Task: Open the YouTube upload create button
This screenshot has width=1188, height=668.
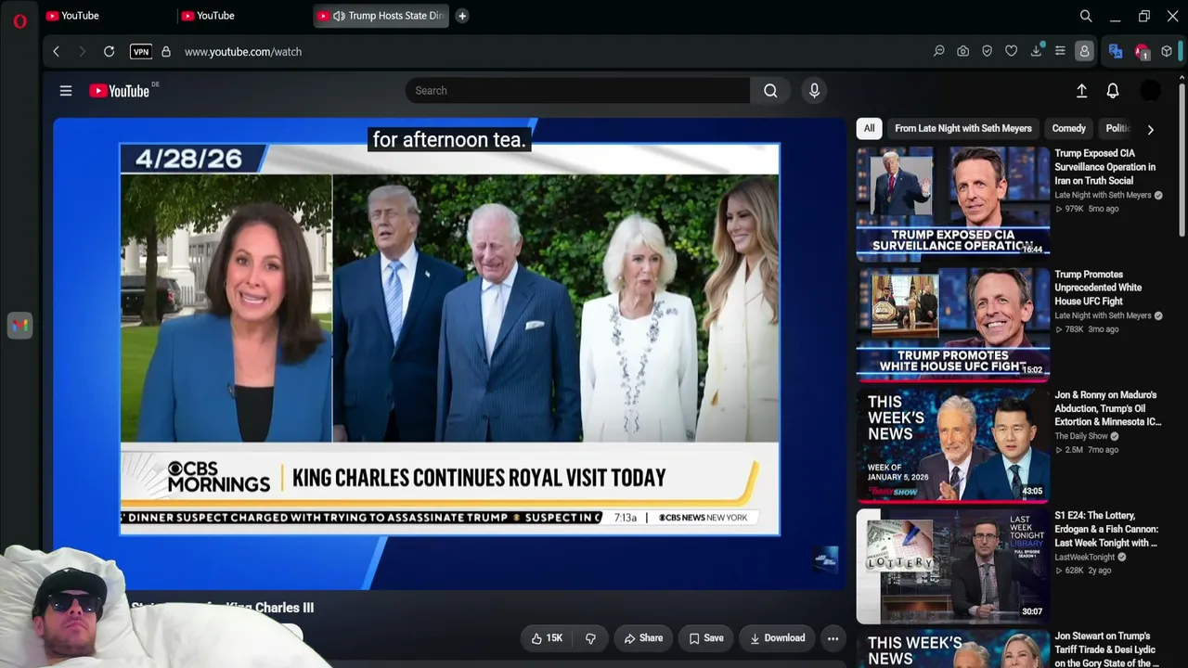Action: (x=1081, y=91)
